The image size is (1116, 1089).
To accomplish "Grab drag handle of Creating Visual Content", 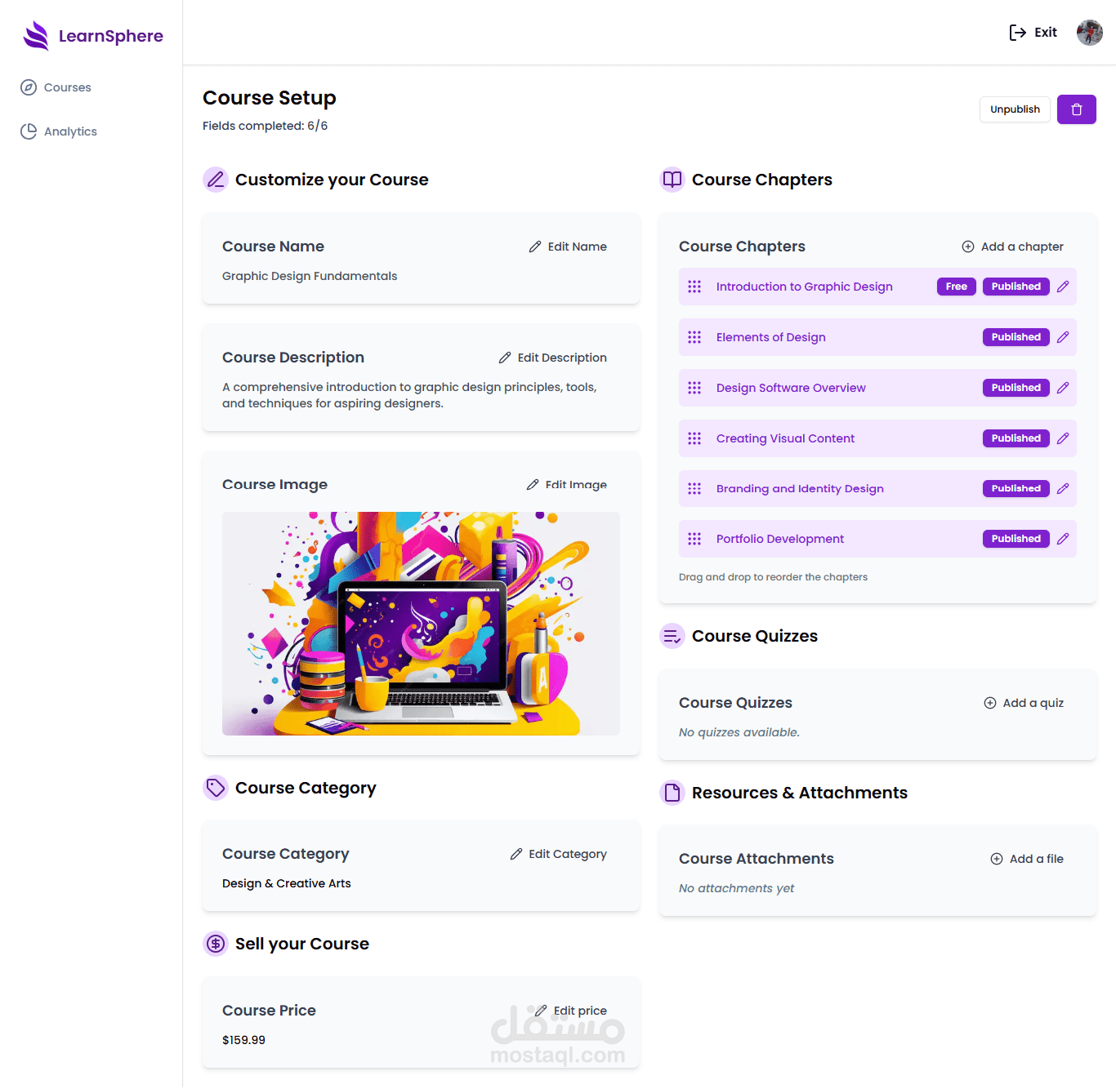I will [694, 438].
